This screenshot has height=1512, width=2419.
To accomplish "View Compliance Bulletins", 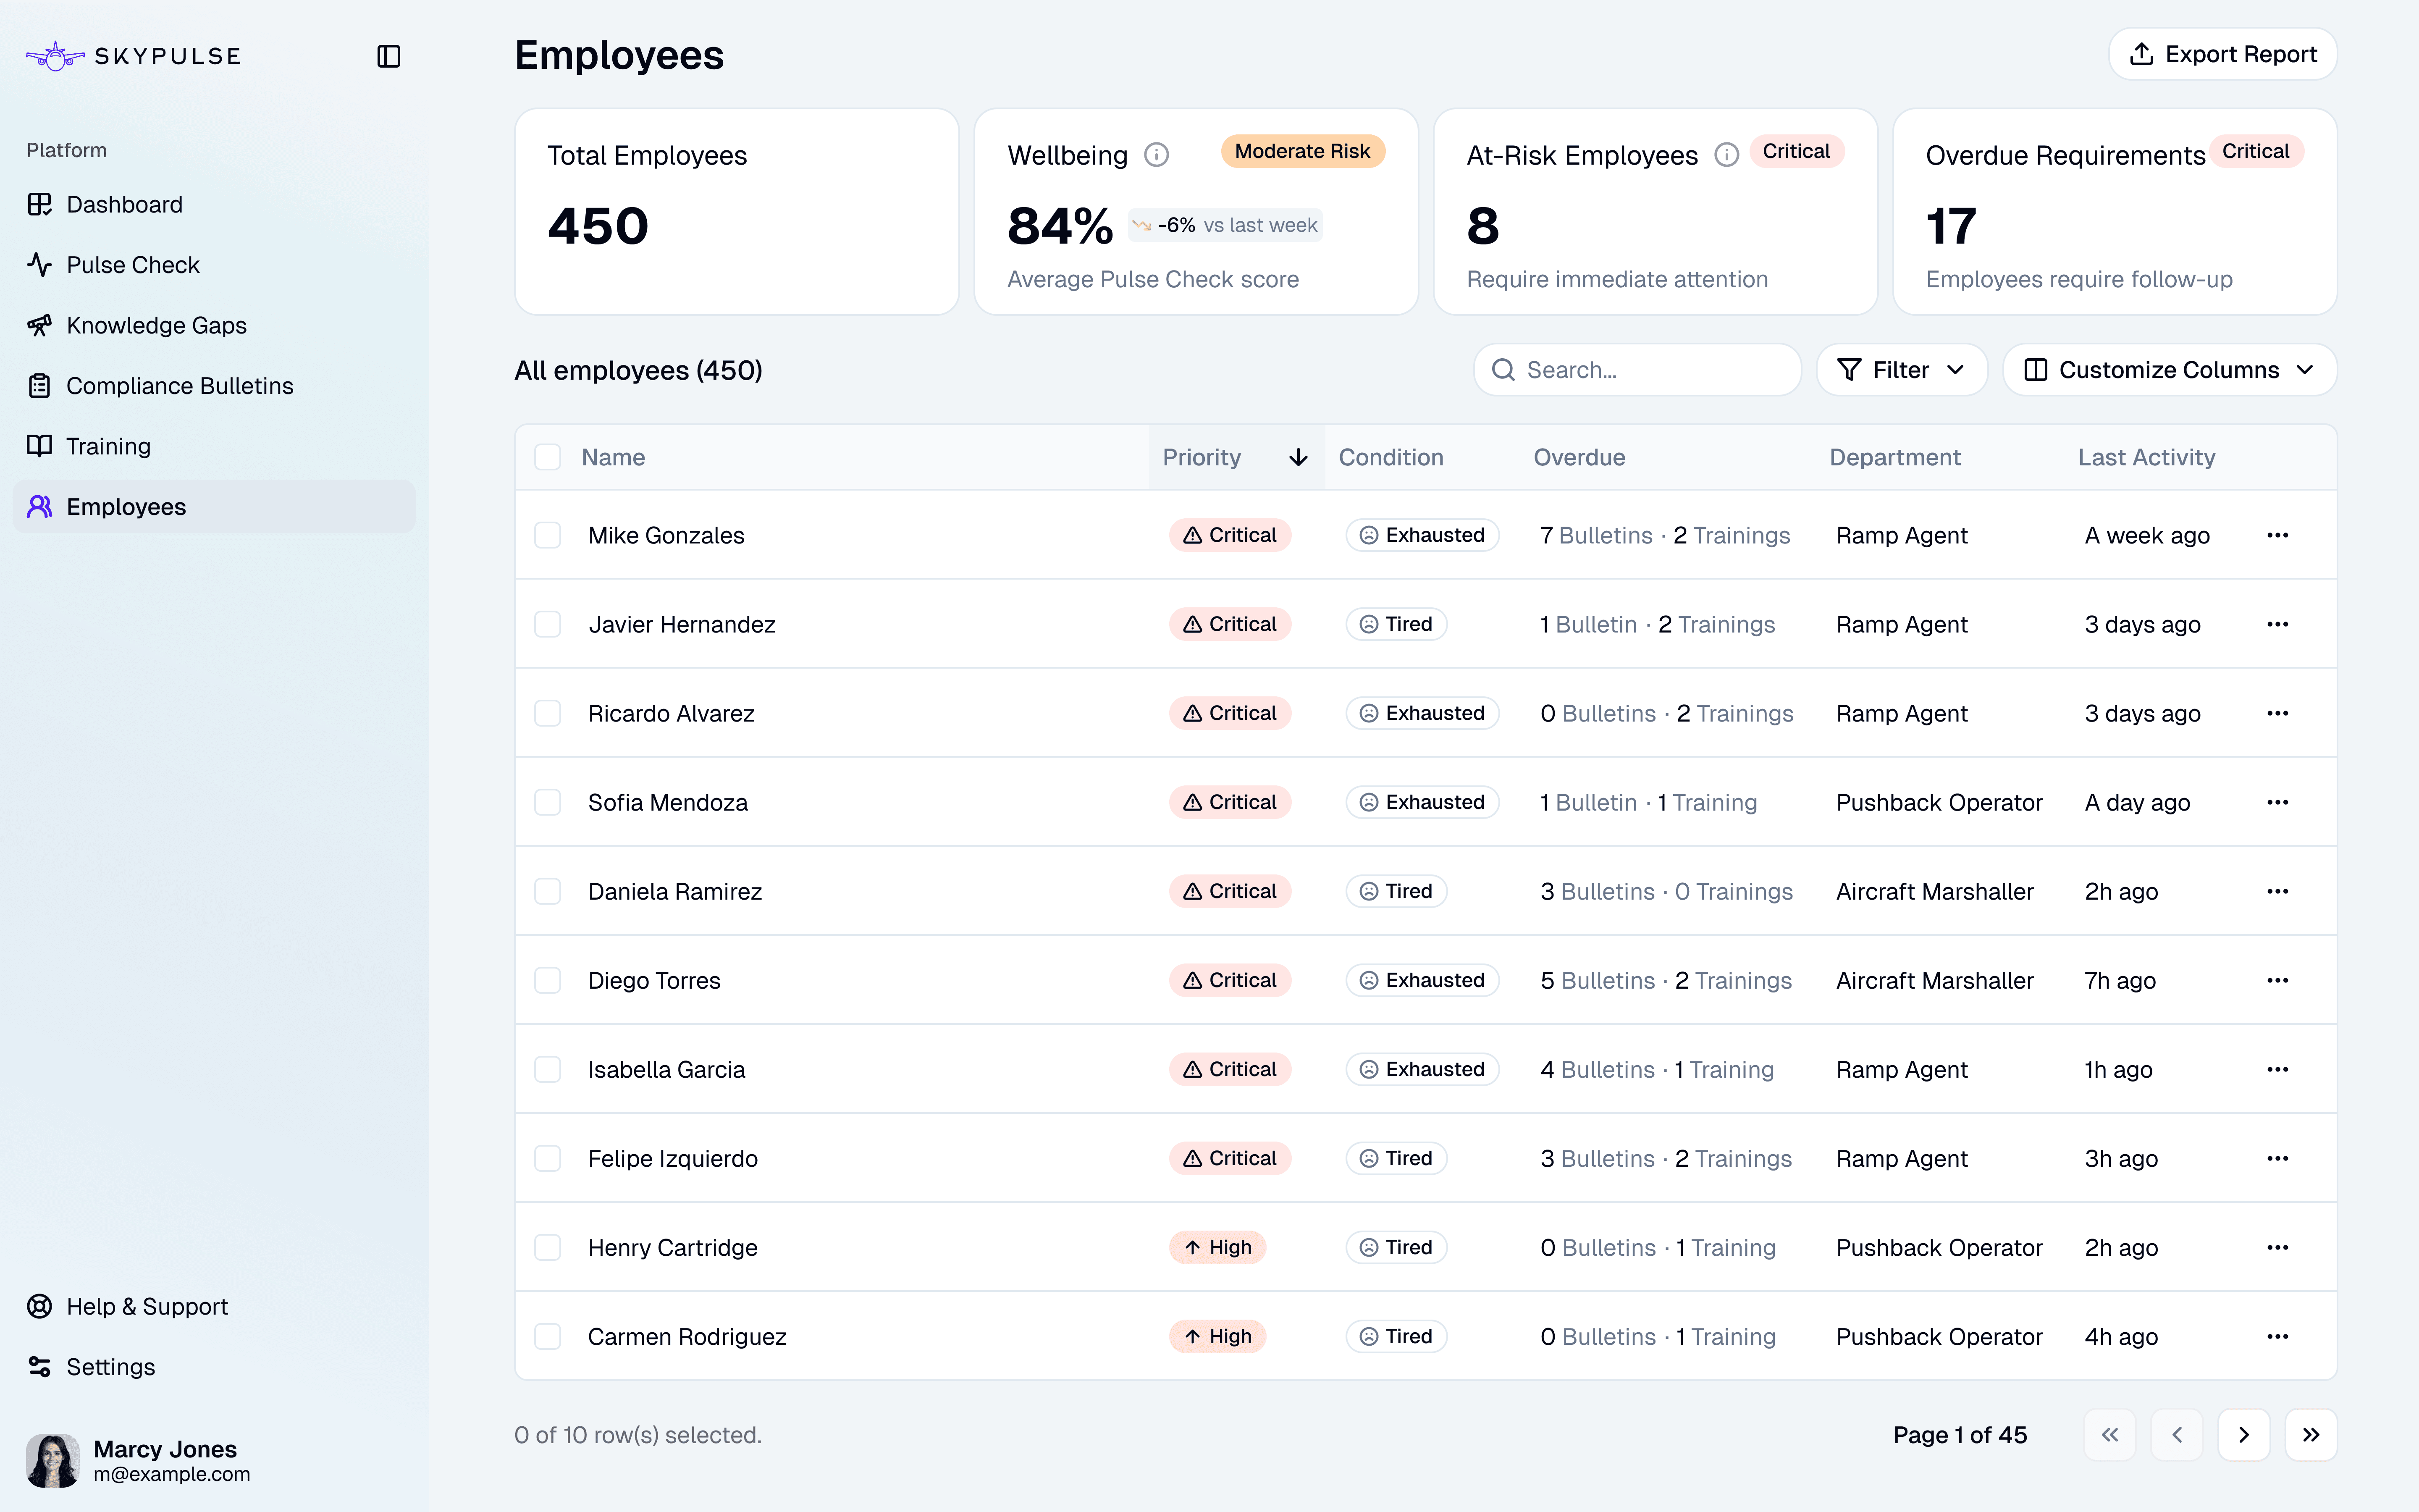I will click(x=180, y=385).
